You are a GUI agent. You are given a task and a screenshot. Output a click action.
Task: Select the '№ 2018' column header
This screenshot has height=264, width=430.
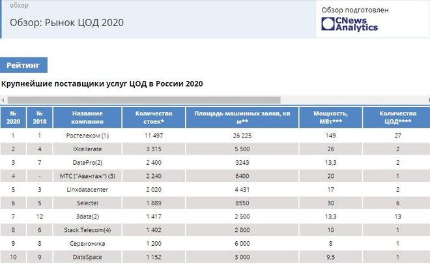39,117
